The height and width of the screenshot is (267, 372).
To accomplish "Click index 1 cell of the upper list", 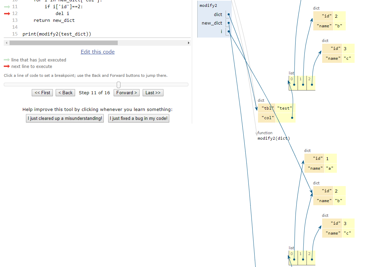I will pos(302,83).
